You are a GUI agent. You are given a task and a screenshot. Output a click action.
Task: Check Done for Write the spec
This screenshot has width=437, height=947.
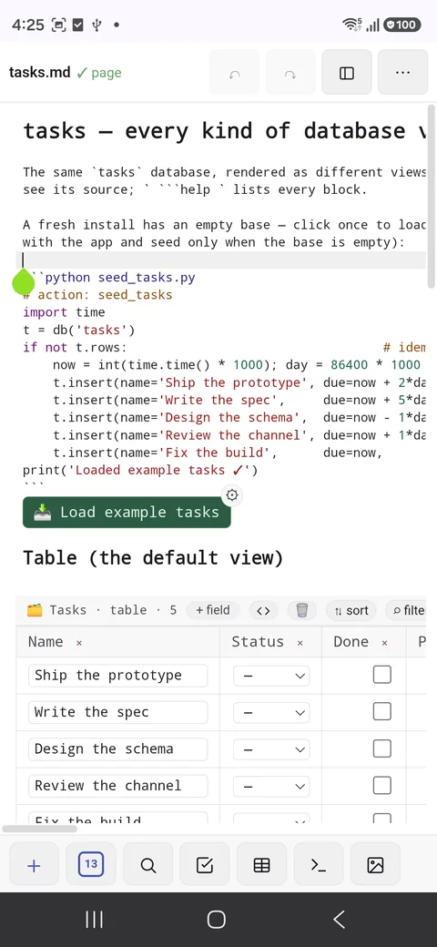(382, 711)
